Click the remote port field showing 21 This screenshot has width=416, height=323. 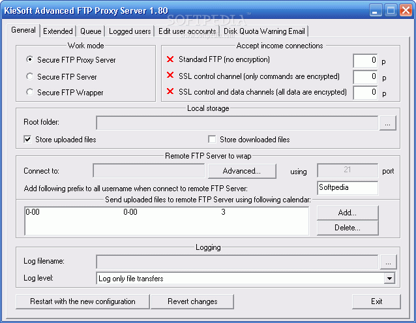pos(348,170)
